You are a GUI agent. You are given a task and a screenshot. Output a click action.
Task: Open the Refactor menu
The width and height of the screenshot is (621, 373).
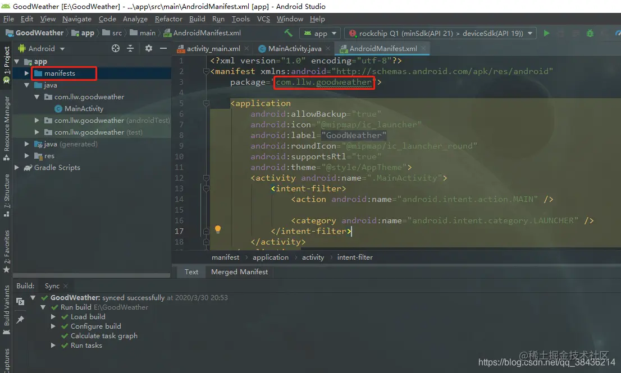click(x=168, y=19)
